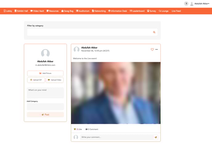Open the Information Desk
212x147 pixels.
point(118,11)
